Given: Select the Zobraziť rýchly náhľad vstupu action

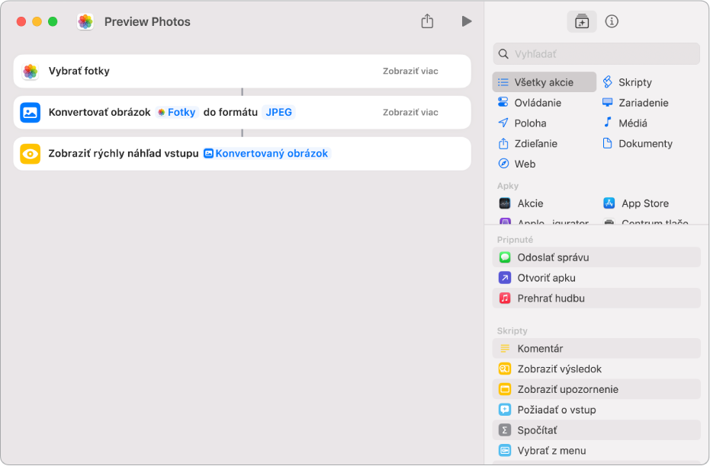Looking at the screenshot, I should click(x=243, y=154).
